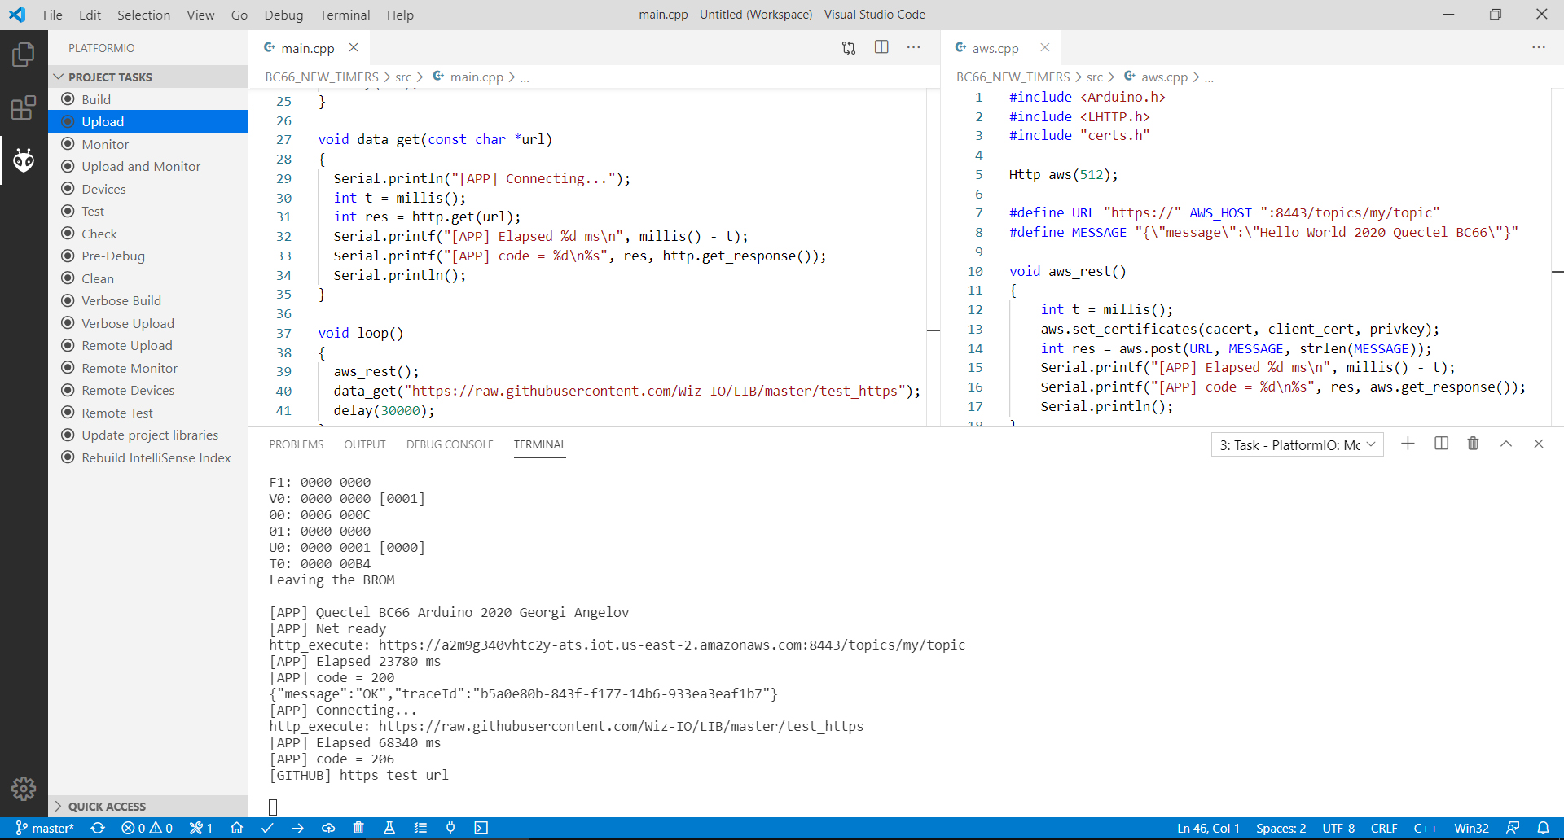Image resolution: width=1564 pixels, height=840 pixels.
Task: Run the Monitor project task
Action: pos(148,144)
